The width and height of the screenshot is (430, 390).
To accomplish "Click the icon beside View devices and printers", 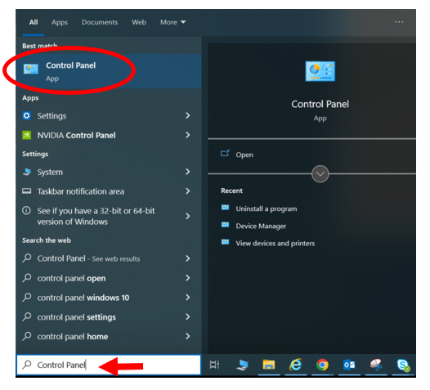I will point(225,242).
